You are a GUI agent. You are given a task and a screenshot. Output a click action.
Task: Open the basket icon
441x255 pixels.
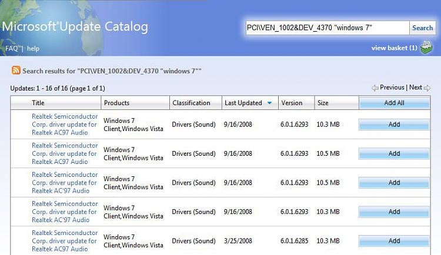pyautogui.click(x=426, y=48)
